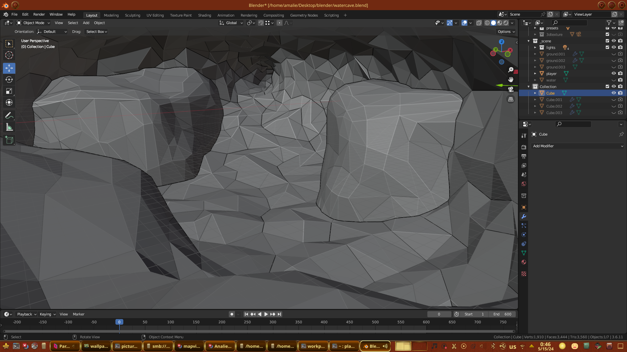Activate the Measure tool
The image size is (627, 352).
pyautogui.click(x=9, y=127)
